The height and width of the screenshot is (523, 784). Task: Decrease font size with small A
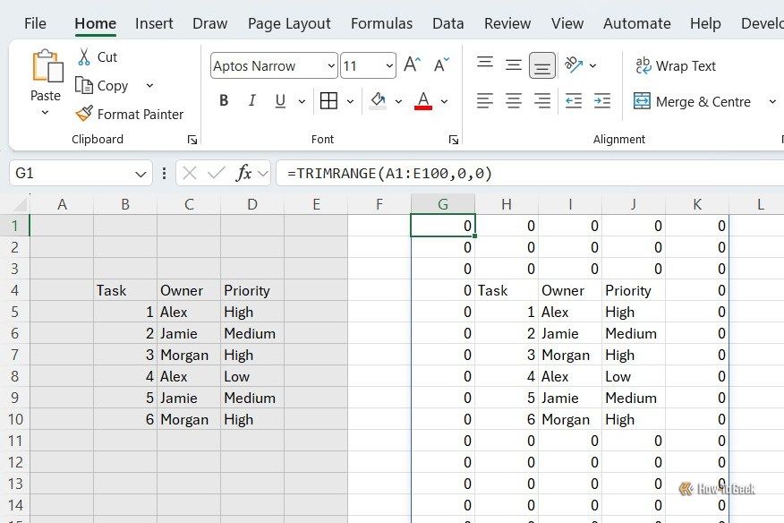(x=441, y=65)
